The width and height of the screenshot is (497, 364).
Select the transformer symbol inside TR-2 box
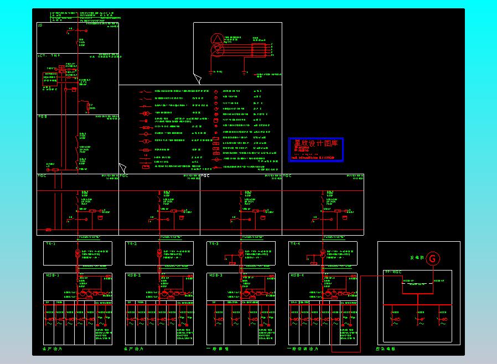pos(159,253)
